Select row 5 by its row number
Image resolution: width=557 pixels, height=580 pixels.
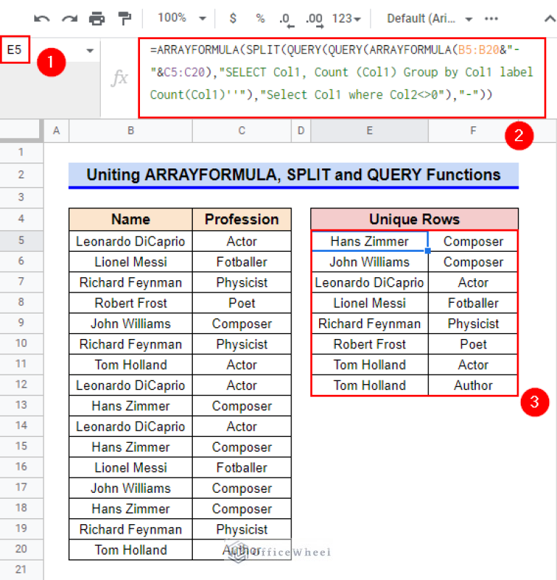[21, 241]
